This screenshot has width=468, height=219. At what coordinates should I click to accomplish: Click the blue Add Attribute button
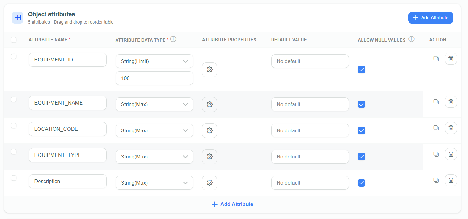tap(431, 18)
